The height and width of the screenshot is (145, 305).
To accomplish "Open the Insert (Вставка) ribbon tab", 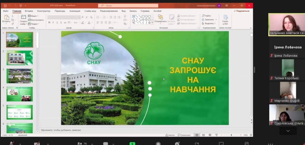I will tap(29, 11).
